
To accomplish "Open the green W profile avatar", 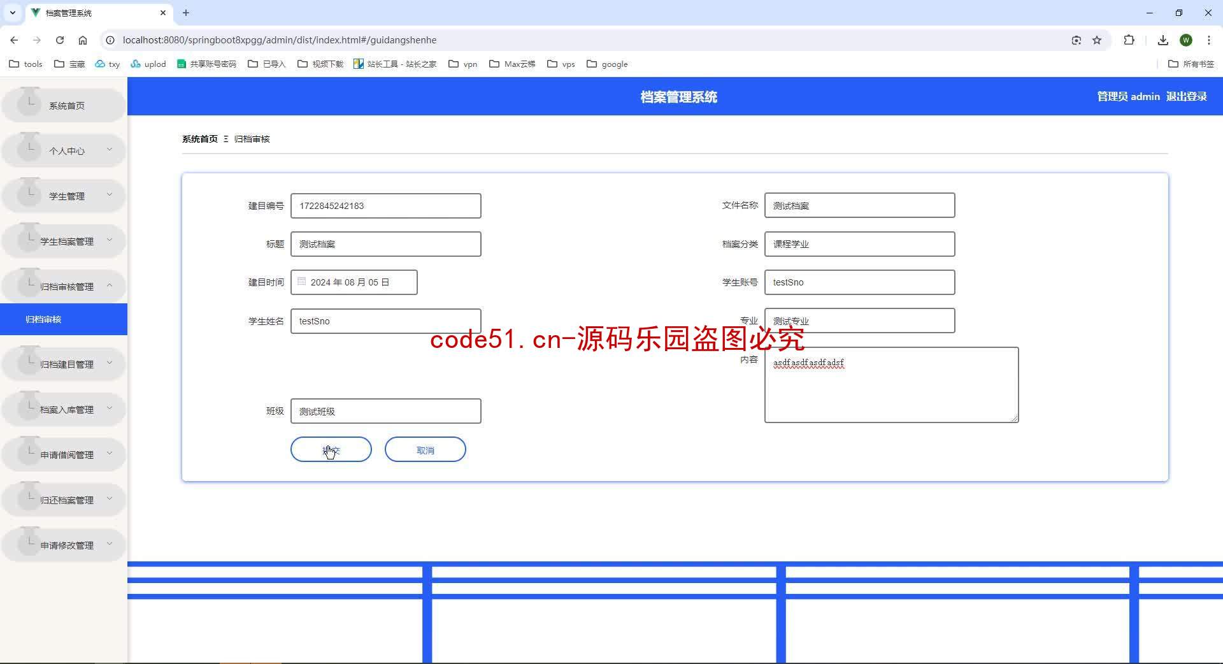I will click(x=1186, y=40).
